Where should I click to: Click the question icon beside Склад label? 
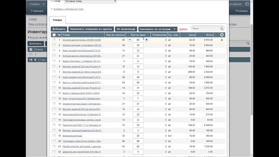(x=52, y=1)
